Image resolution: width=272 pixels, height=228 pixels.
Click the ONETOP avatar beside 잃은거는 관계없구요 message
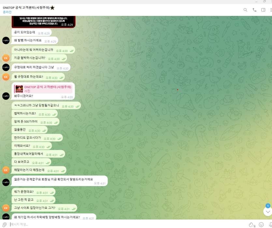(6, 183)
